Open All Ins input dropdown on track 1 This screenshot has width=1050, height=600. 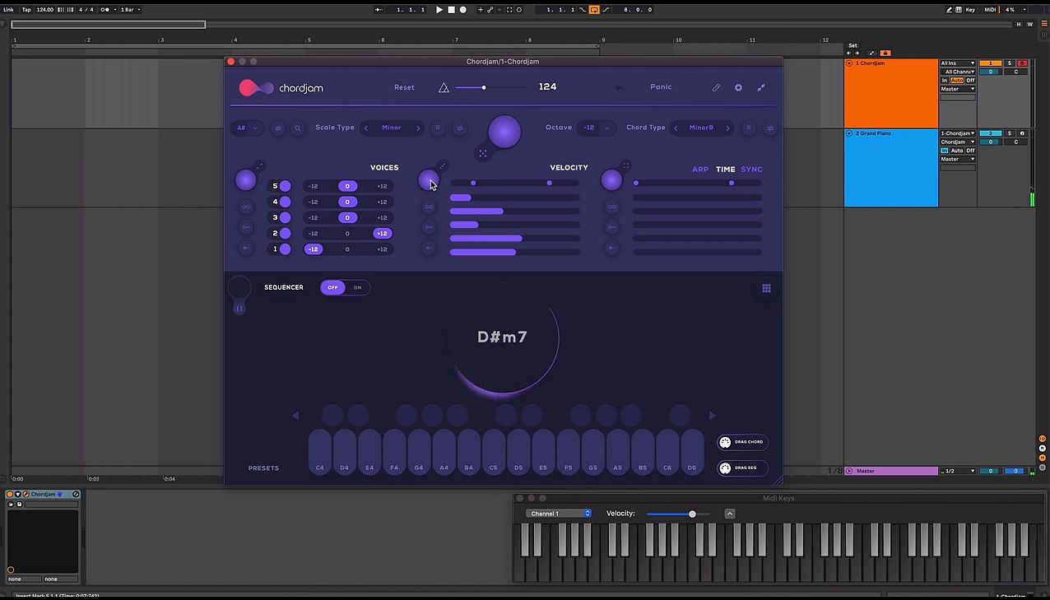[x=958, y=63]
